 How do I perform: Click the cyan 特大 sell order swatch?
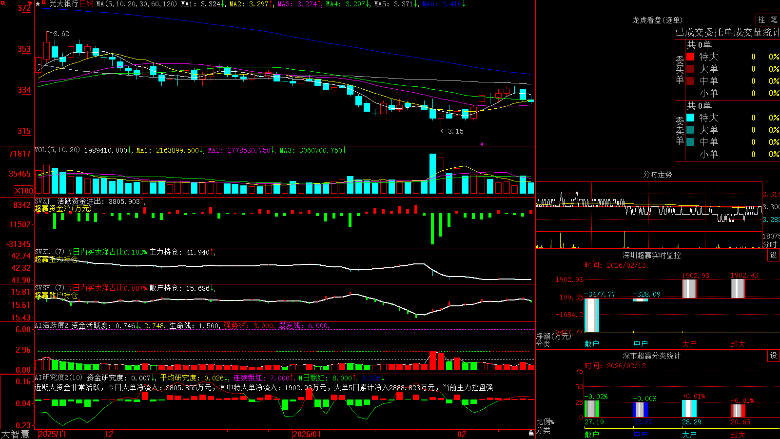690,118
